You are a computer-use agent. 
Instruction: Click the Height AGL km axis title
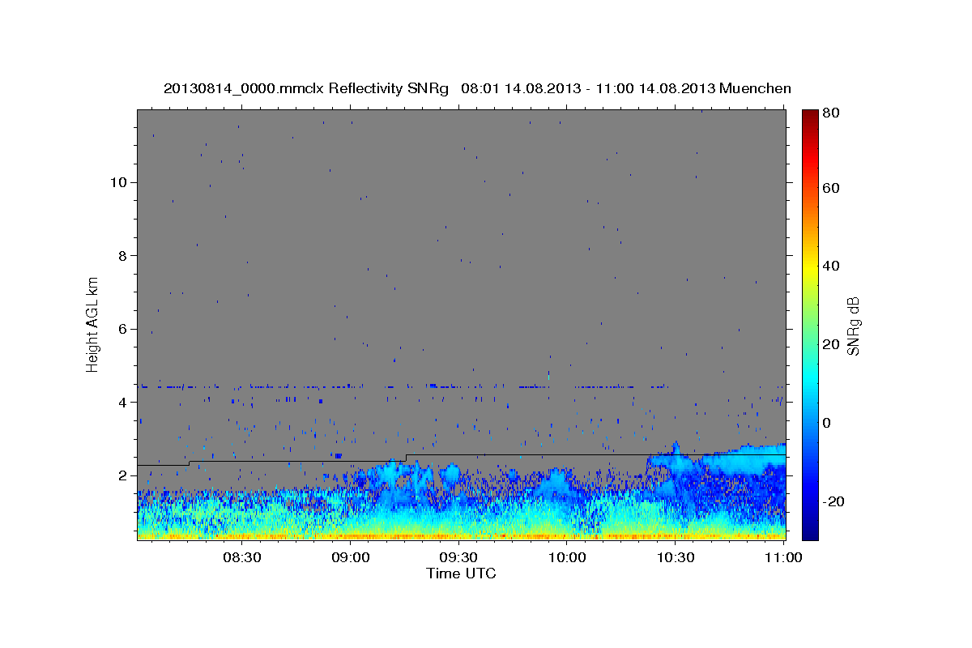point(93,324)
